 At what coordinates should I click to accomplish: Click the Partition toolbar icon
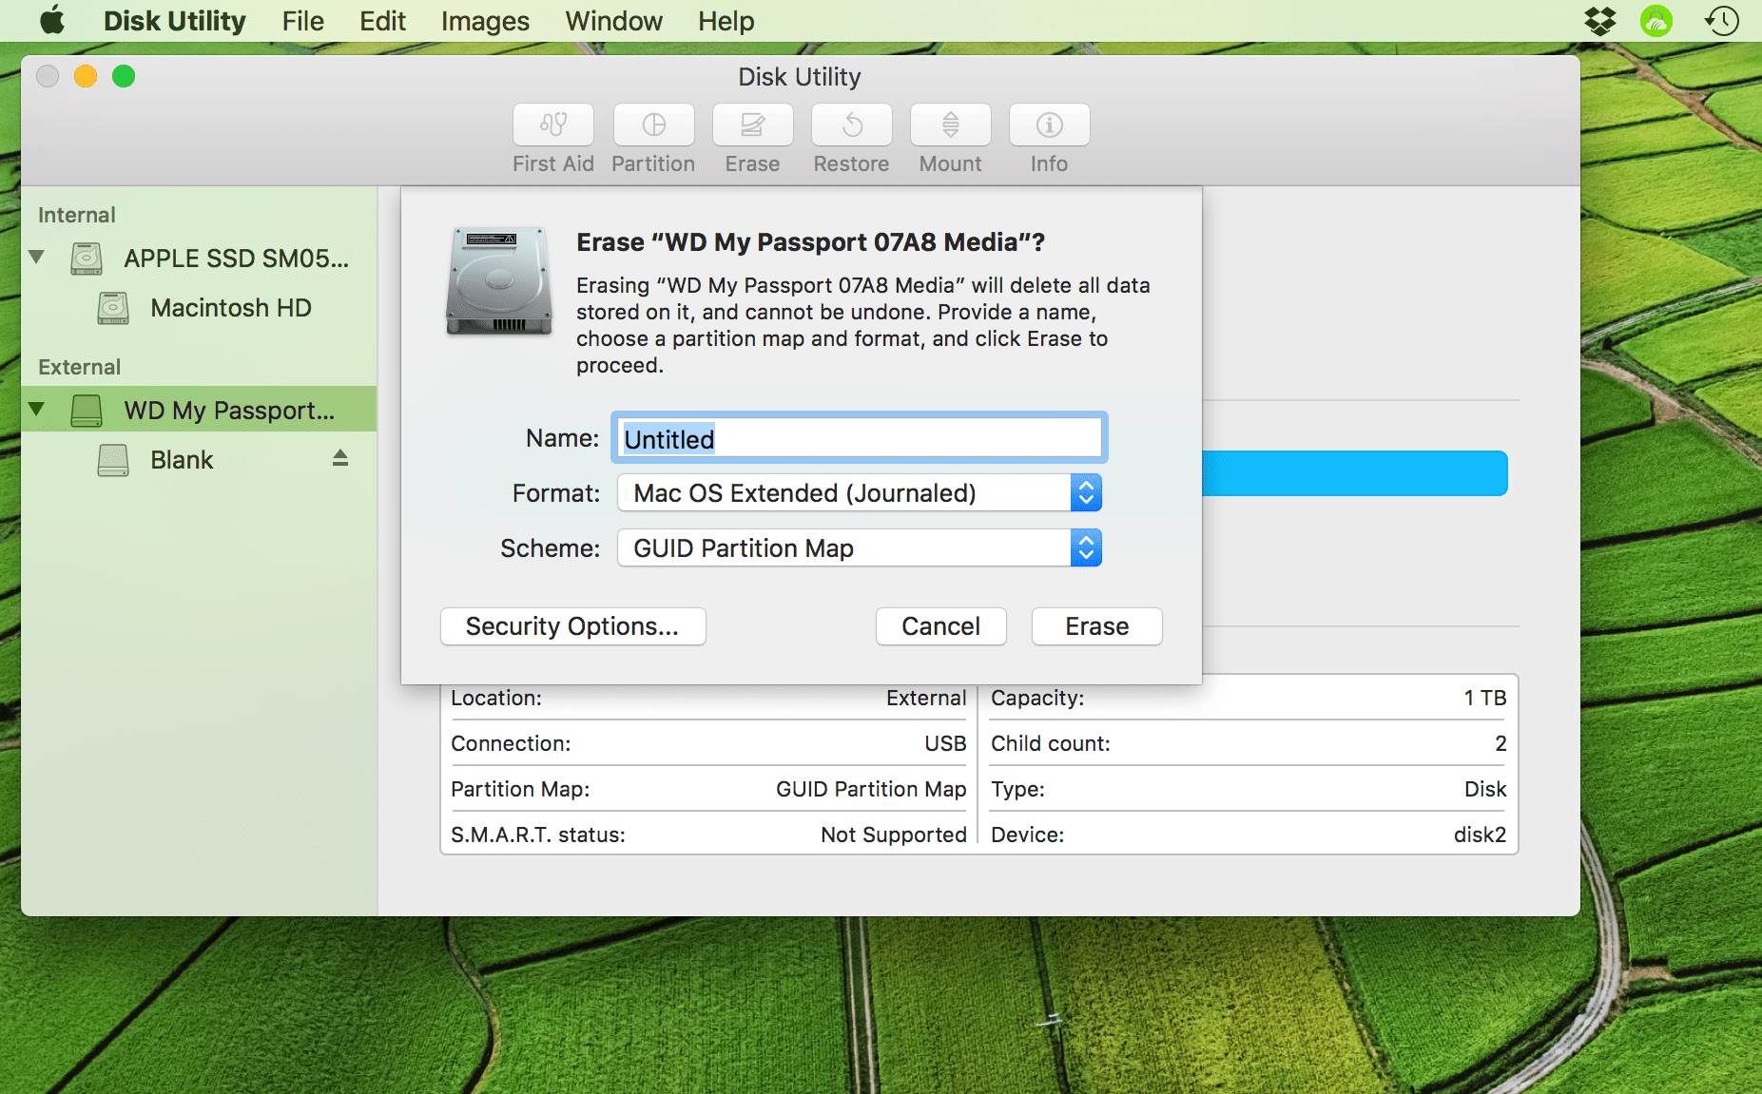coord(653,125)
